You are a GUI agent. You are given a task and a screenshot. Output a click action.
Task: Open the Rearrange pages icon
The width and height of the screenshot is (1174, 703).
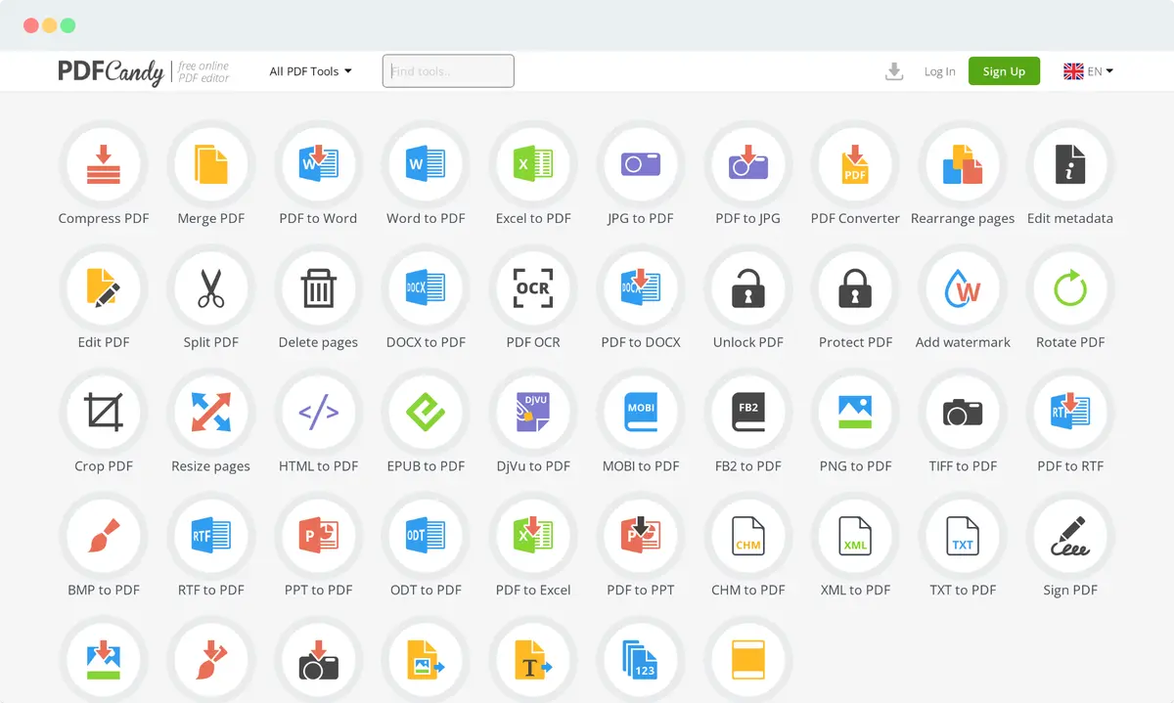tap(963, 164)
